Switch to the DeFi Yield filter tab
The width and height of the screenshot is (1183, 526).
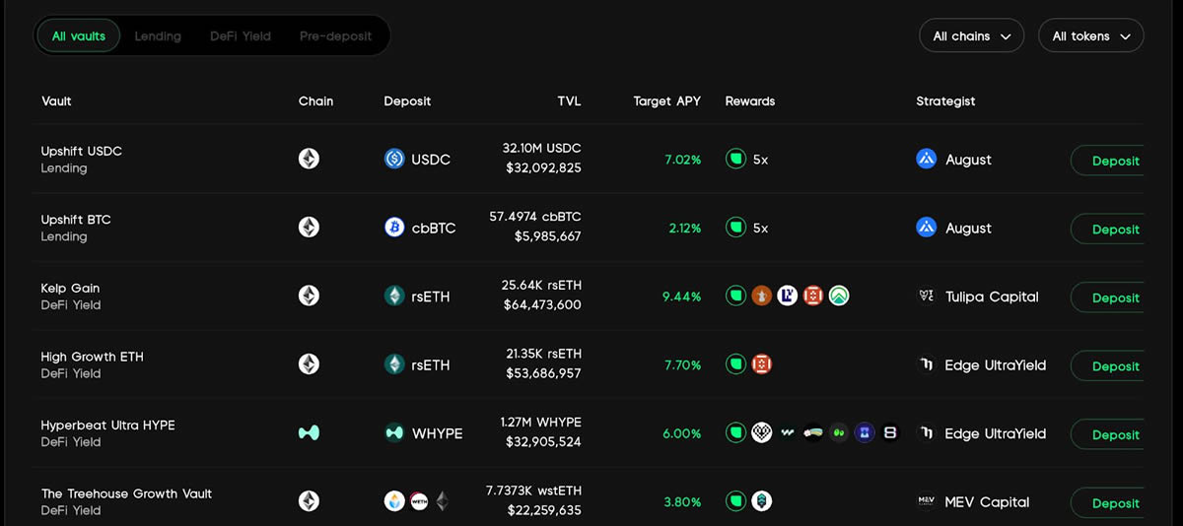click(x=241, y=35)
